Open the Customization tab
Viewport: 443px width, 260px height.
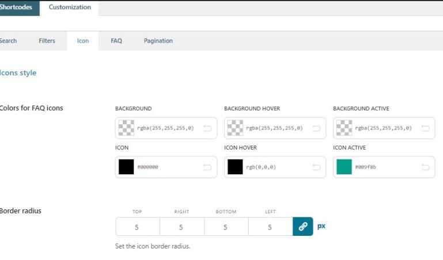point(70,7)
